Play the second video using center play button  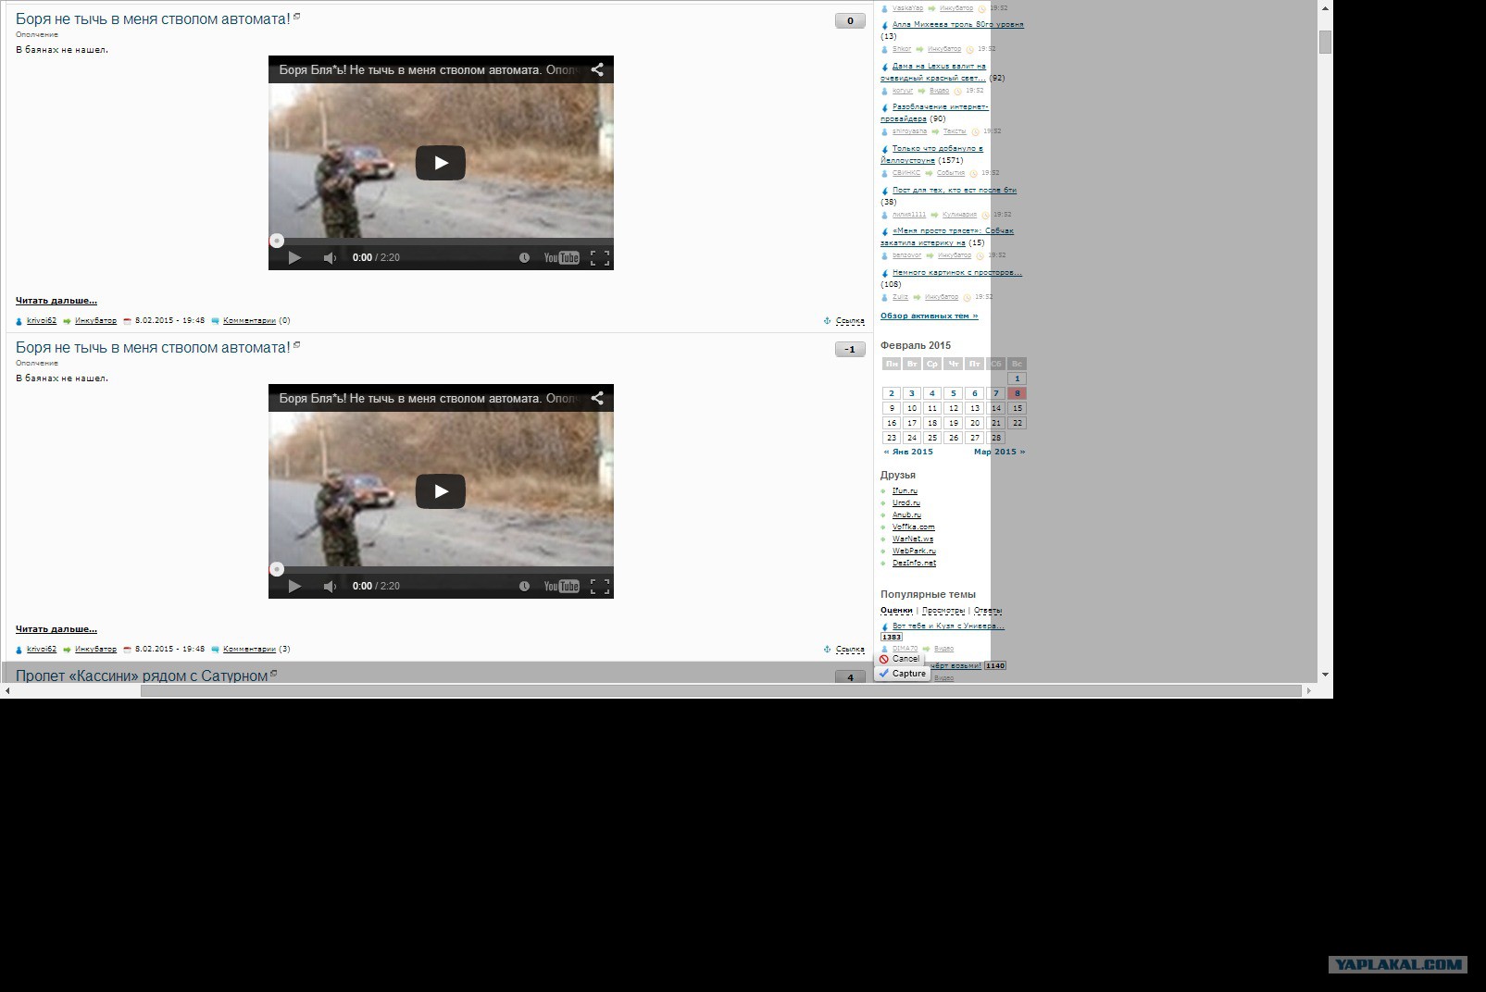point(440,491)
